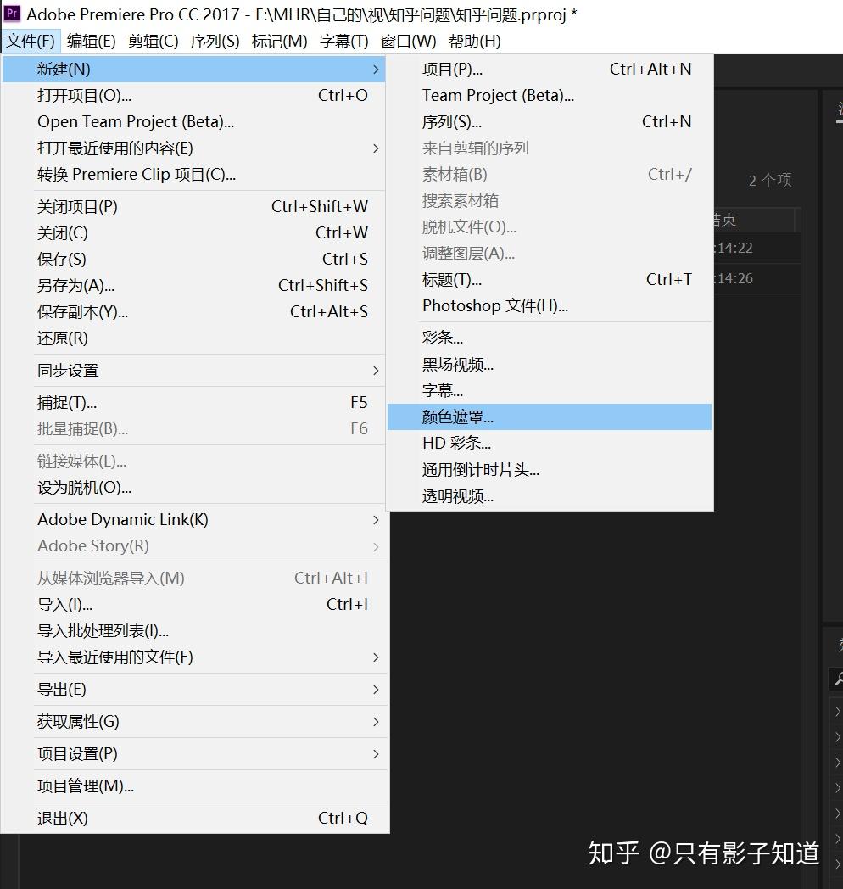This screenshot has height=889, width=843.
Task: Click the 14:26 end time cell
Action: point(734,279)
